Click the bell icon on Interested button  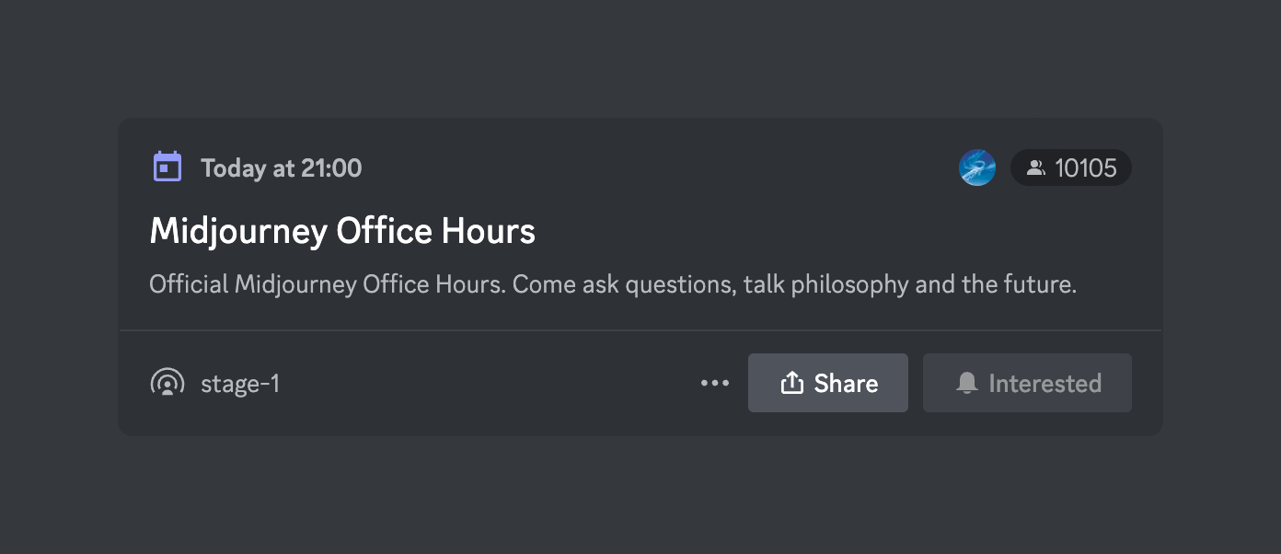point(967,383)
